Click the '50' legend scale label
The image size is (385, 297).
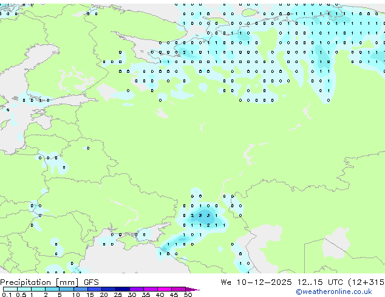(x=188, y=295)
